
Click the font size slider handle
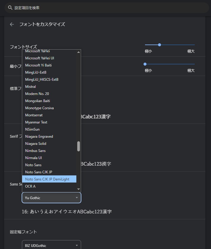(x=160, y=45)
